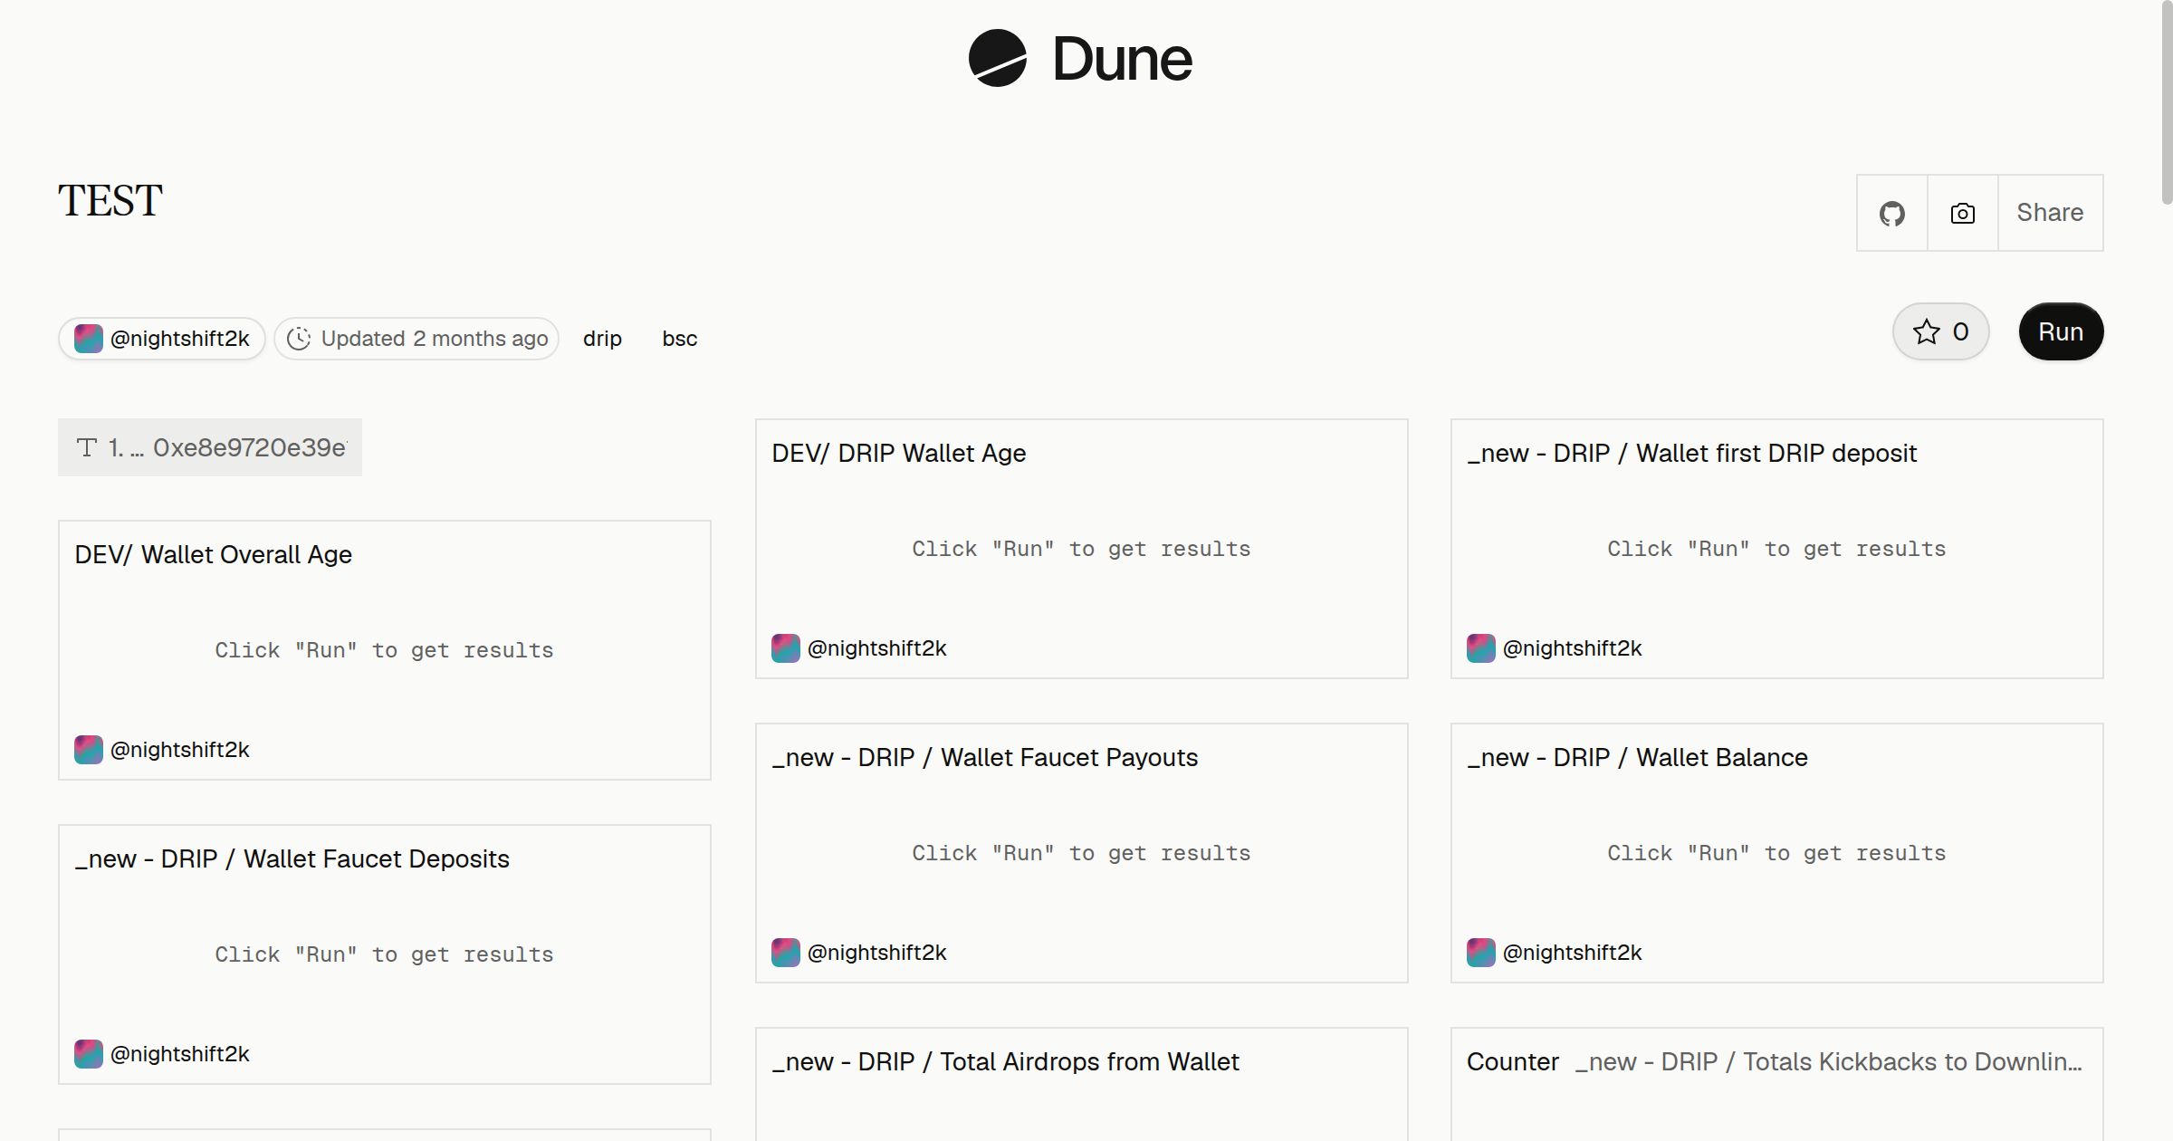The image size is (2173, 1141).
Task: Open the bsc tag
Action: (679, 339)
